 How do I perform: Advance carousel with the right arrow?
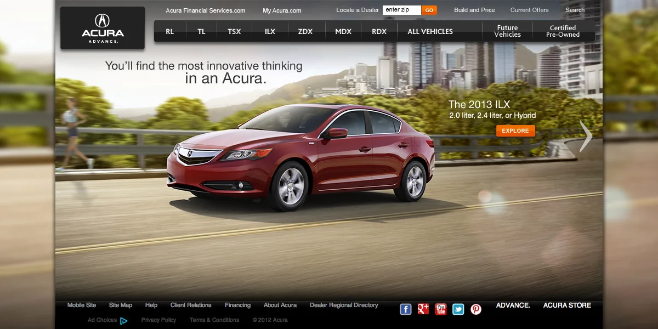586,136
